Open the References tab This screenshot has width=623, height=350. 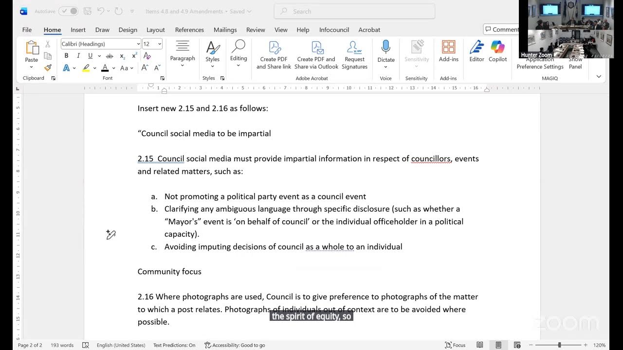point(189,30)
